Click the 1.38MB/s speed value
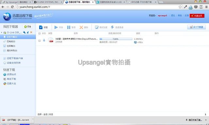 138,39
